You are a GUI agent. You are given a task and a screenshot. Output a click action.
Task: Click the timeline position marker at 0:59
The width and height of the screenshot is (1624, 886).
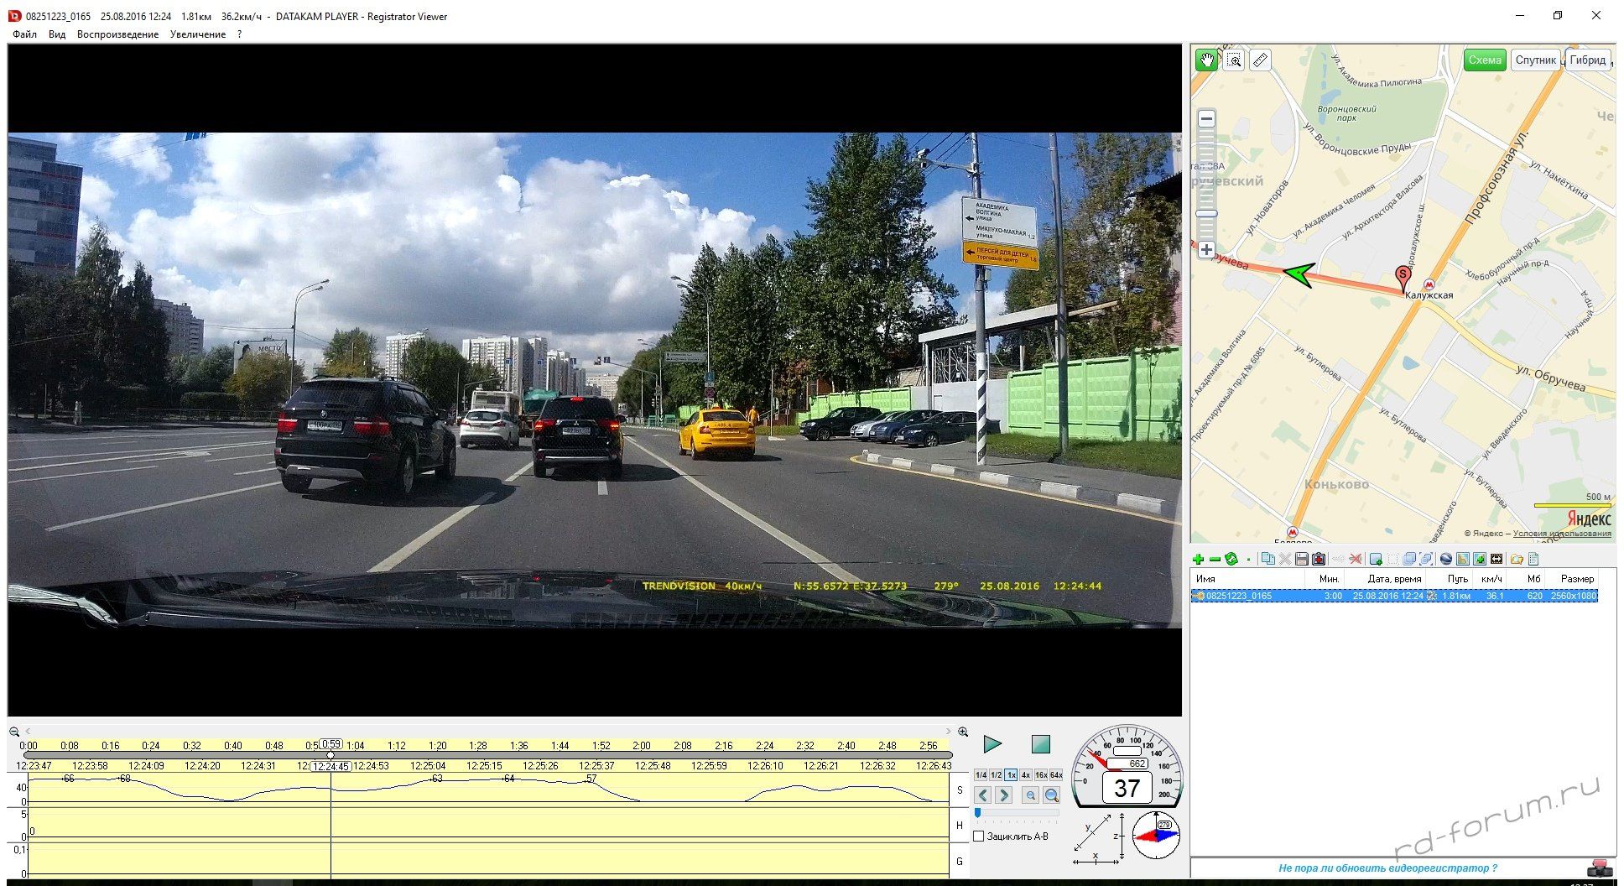tap(331, 755)
